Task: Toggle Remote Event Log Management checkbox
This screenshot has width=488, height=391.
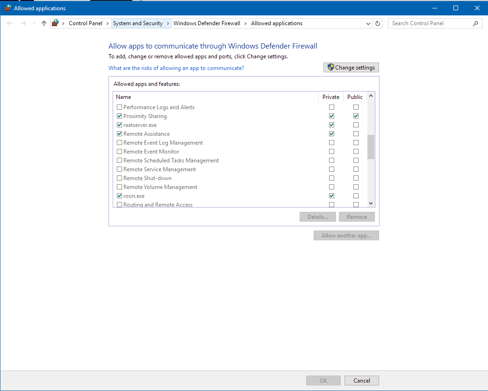Action: click(x=119, y=143)
